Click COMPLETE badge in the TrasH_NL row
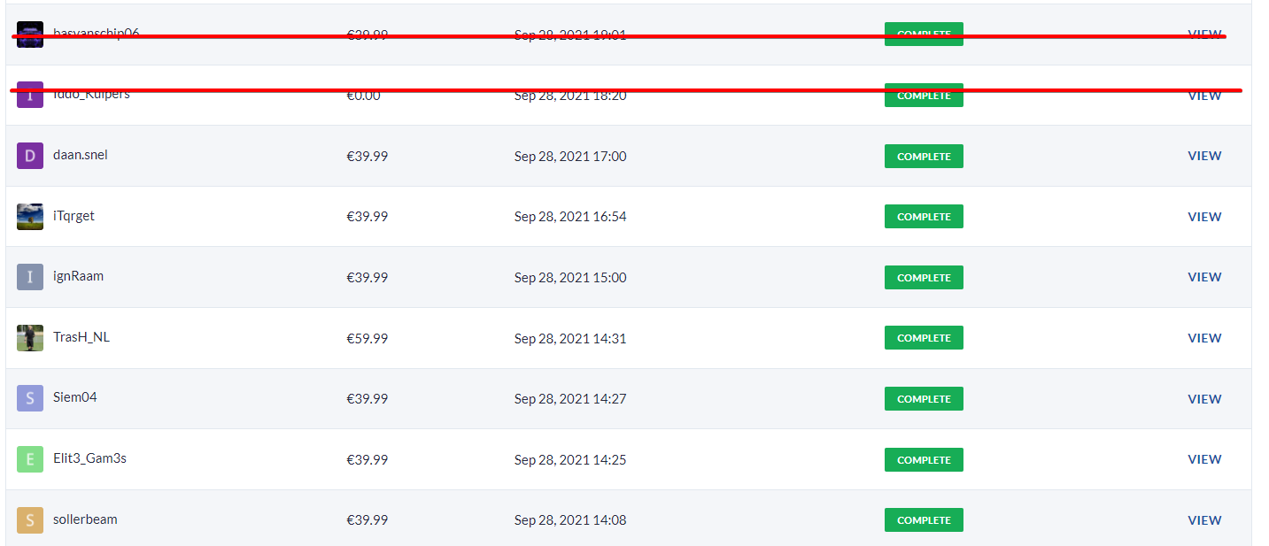Viewport: 1269px width, 546px height. point(924,338)
